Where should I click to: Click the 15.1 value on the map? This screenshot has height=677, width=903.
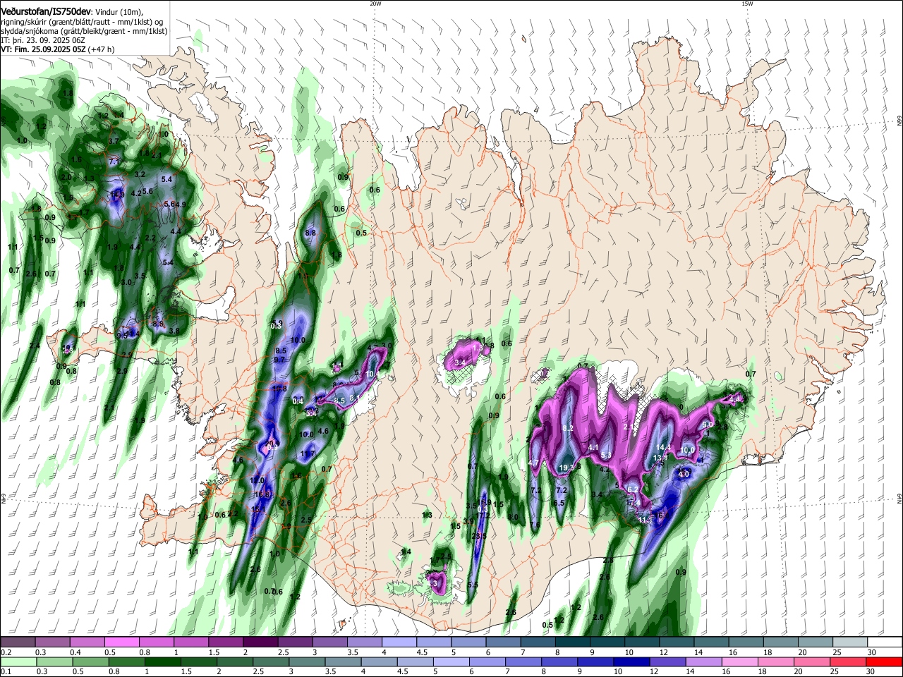(x=258, y=509)
